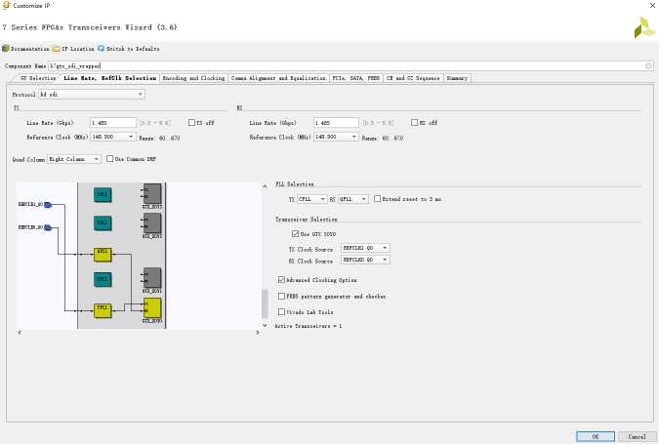659x444 pixels.
Task: Click the REFCLK0_Q0 input port symbol
Action: (48, 227)
